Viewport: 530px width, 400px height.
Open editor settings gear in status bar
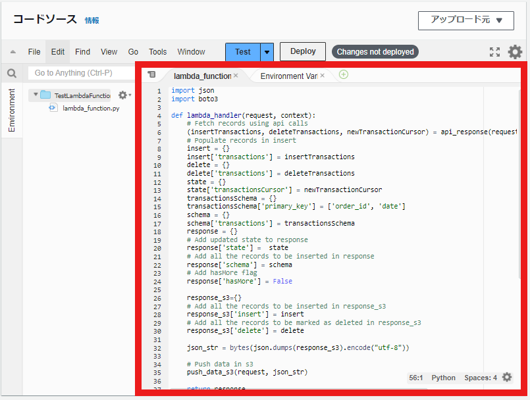pos(506,378)
